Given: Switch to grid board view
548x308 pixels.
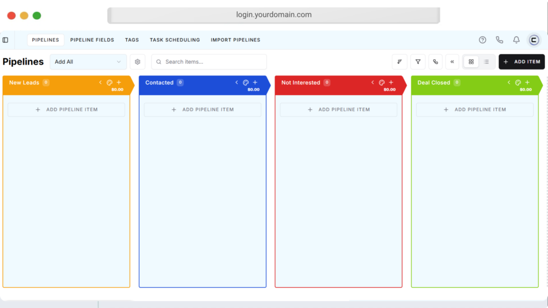Looking at the screenshot, I should [x=471, y=62].
